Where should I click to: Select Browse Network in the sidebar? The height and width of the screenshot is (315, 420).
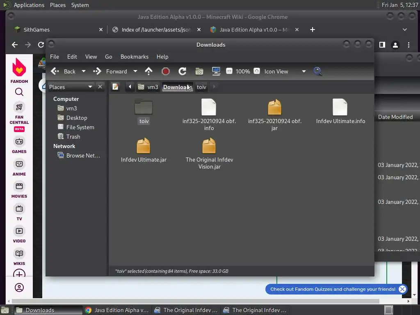(x=79, y=155)
